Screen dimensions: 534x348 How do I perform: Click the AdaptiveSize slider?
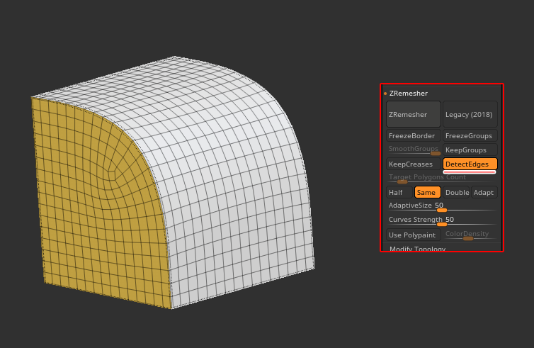click(442, 210)
